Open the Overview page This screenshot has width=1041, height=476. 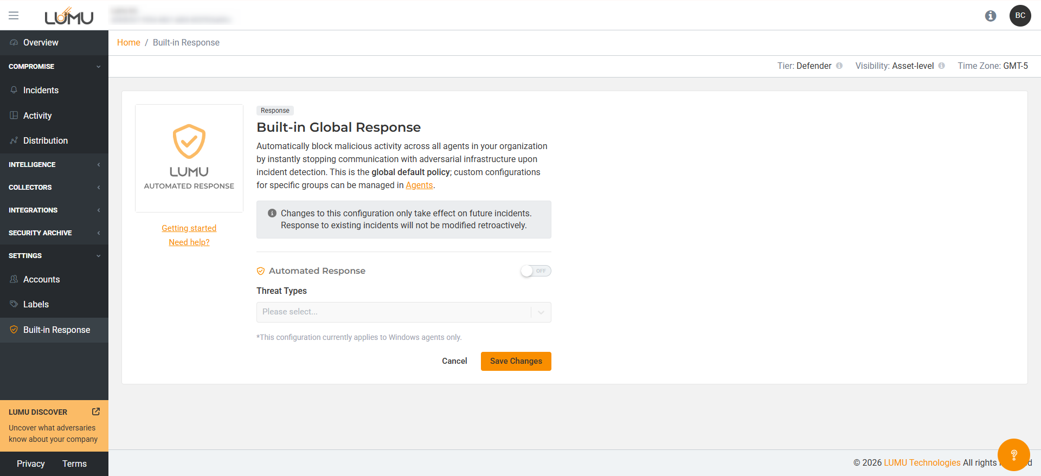(x=41, y=43)
